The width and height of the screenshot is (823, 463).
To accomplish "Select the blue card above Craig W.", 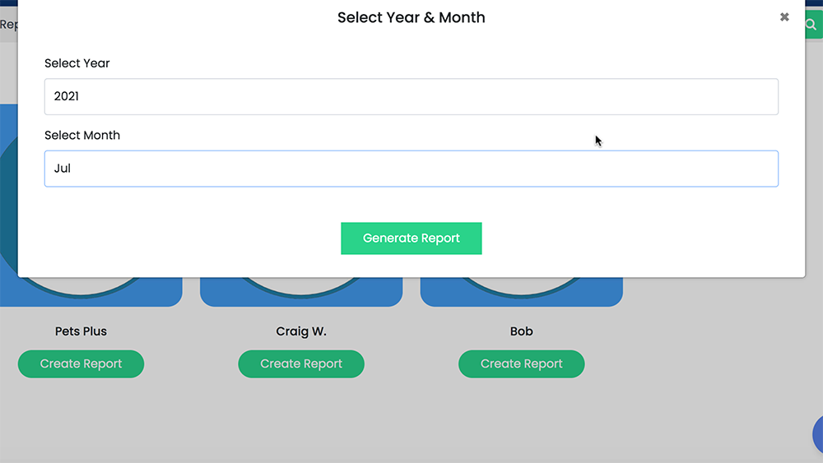I will (x=301, y=292).
